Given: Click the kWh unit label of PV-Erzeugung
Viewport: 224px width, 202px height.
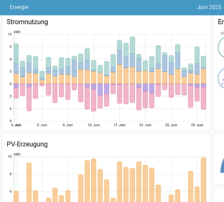Looking at the screenshot, I should pos(17,154).
